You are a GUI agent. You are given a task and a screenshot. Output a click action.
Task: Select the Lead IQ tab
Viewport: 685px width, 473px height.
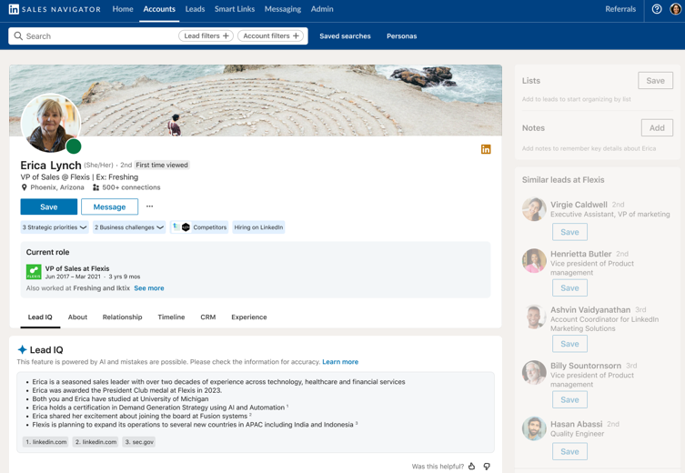pyautogui.click(x=40, y=317)
